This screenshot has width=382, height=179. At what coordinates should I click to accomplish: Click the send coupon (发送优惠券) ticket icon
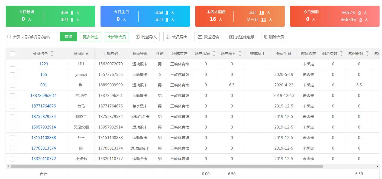point(232,37)
